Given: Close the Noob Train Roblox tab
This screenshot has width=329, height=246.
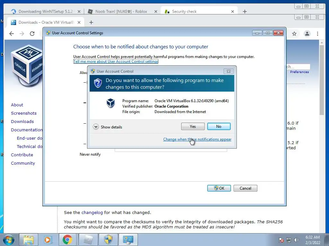Looking at the screenshot, I should pos(156,12).
